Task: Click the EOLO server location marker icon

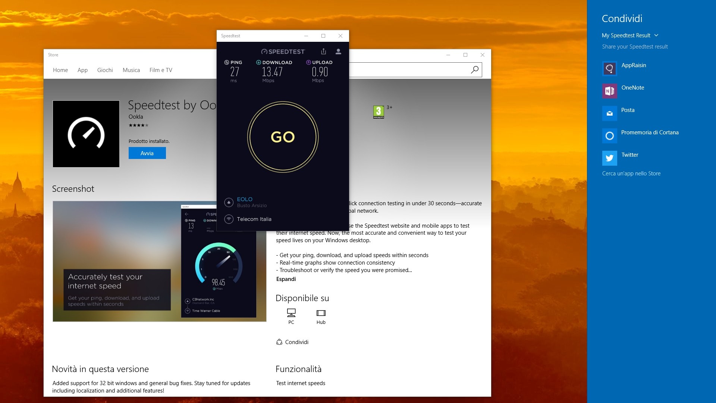Action: 229,202
